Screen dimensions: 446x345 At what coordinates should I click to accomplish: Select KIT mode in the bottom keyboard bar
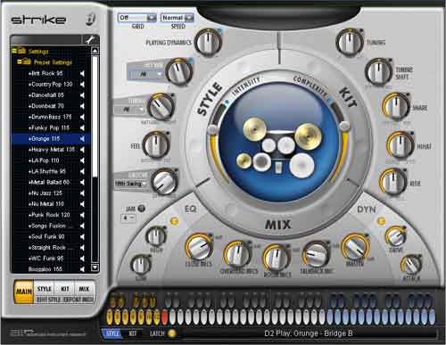[x=133, y=333]
